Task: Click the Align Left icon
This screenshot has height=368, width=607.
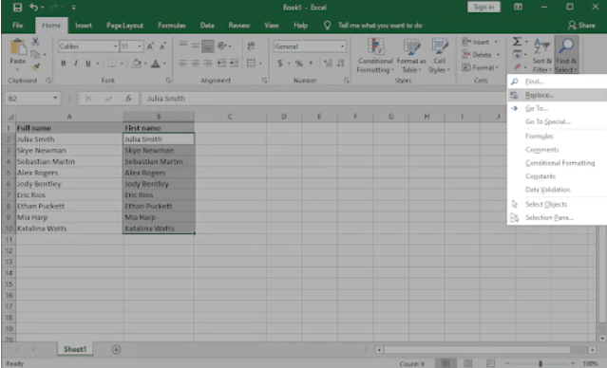Action: pos(183,63)
